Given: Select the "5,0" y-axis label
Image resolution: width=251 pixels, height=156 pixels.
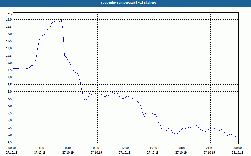Looking at the screenshot, I should point(9,135).
